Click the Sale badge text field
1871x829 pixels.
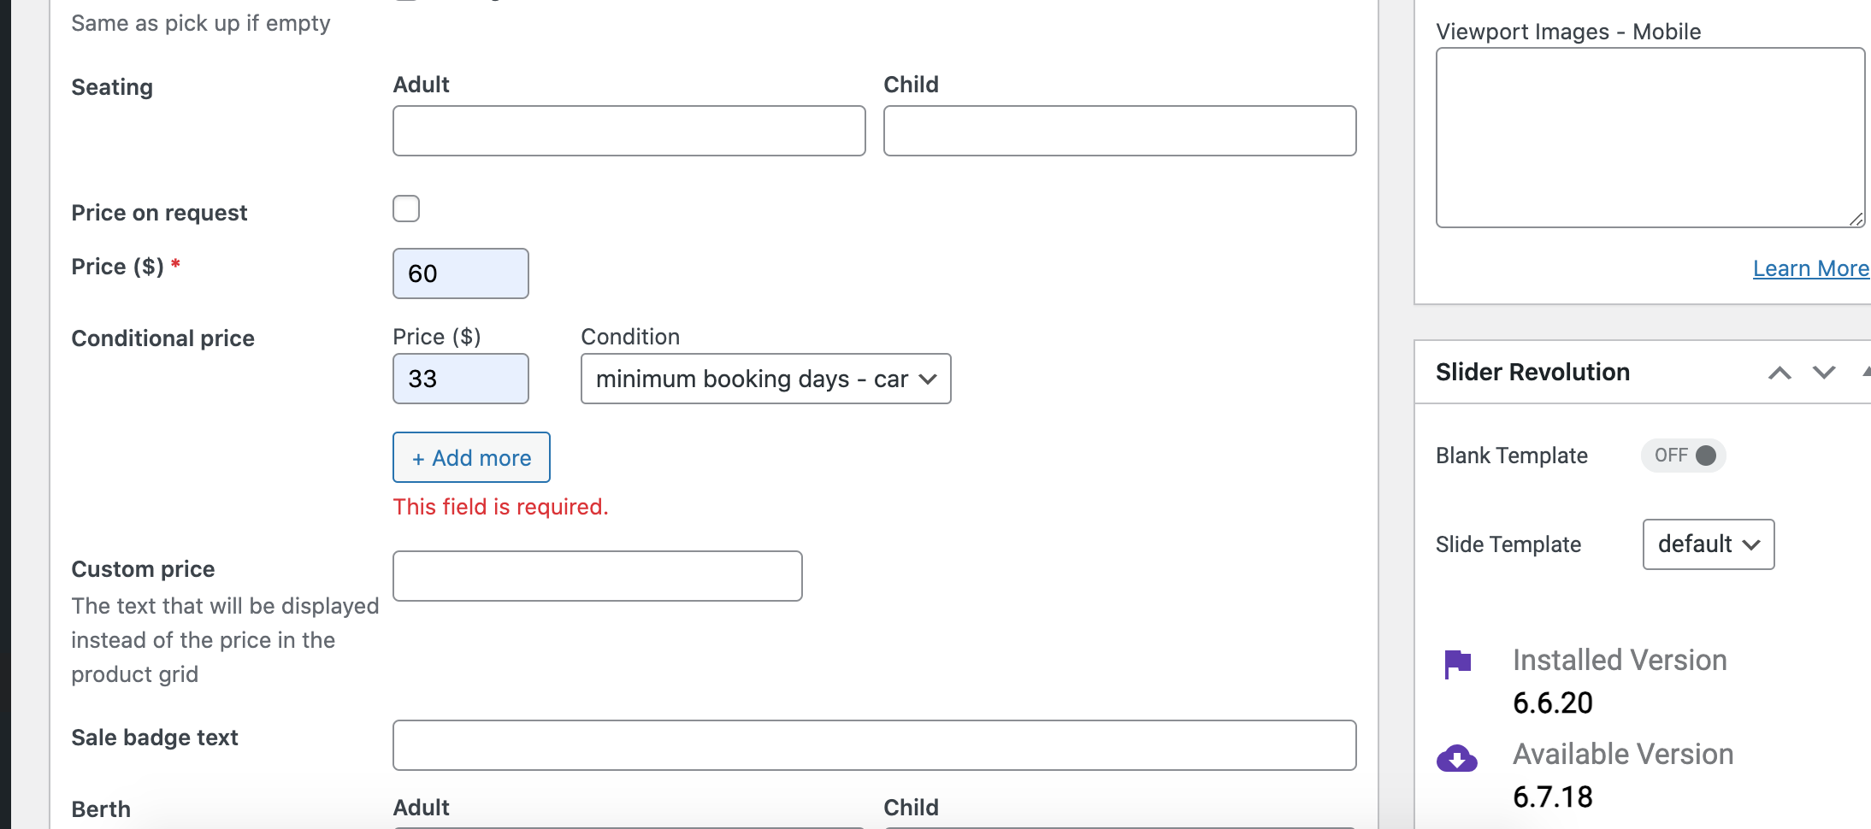[875, 745]
